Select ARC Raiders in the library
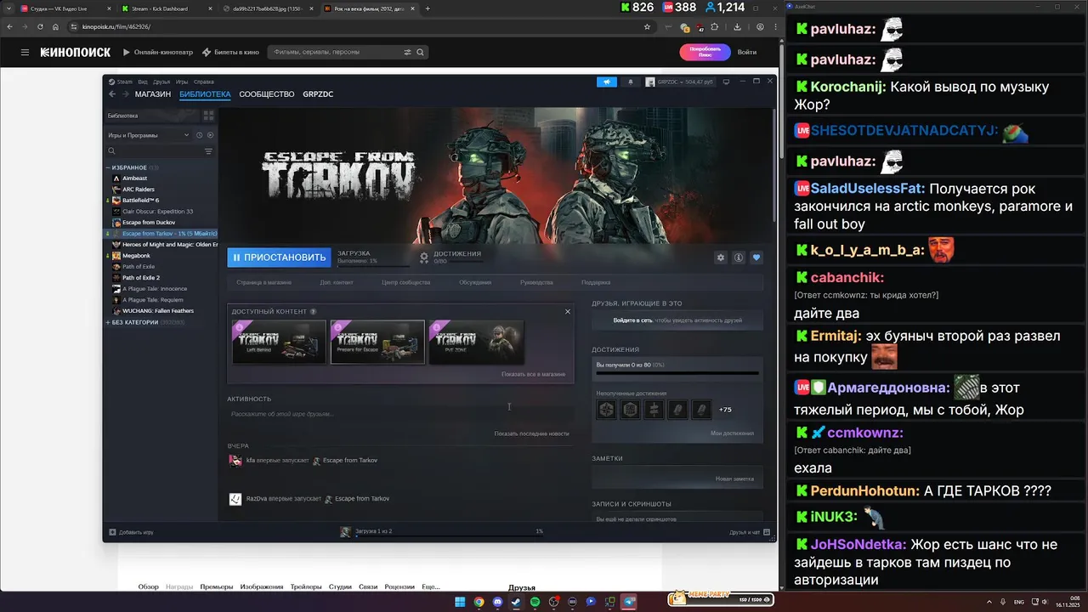The image size is (1088, 612). pyautogui.click(x=139, y=189)
